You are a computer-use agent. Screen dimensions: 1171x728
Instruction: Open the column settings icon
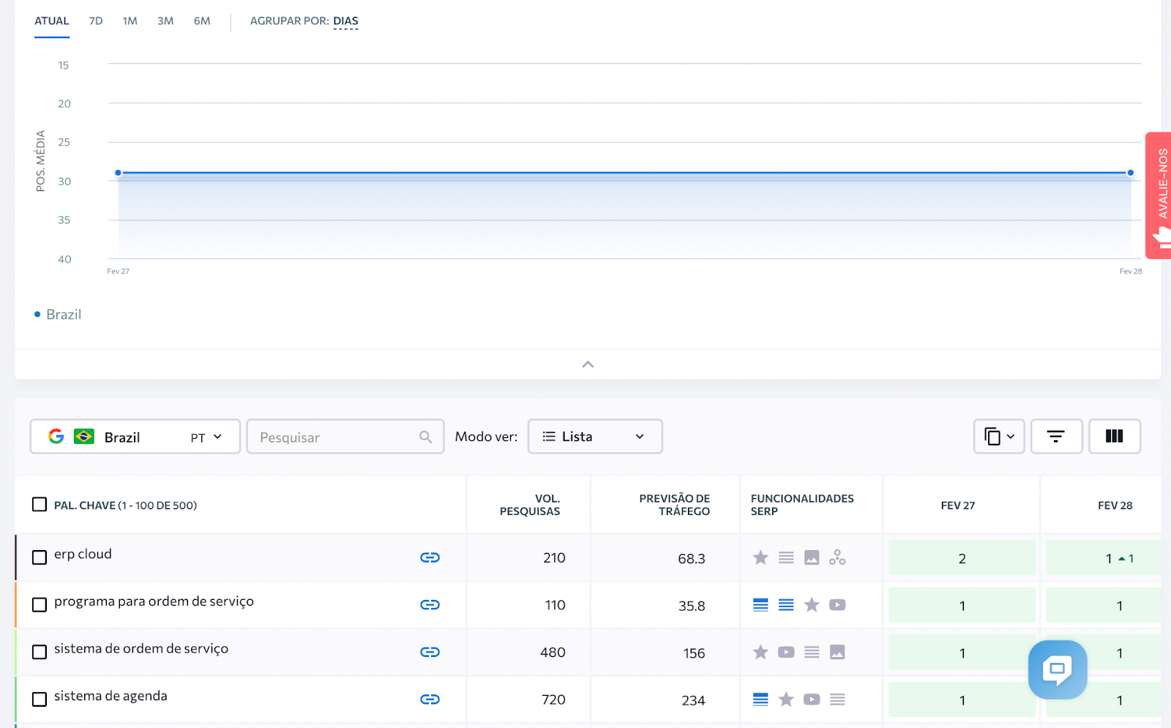click(x=1114, y=437)
